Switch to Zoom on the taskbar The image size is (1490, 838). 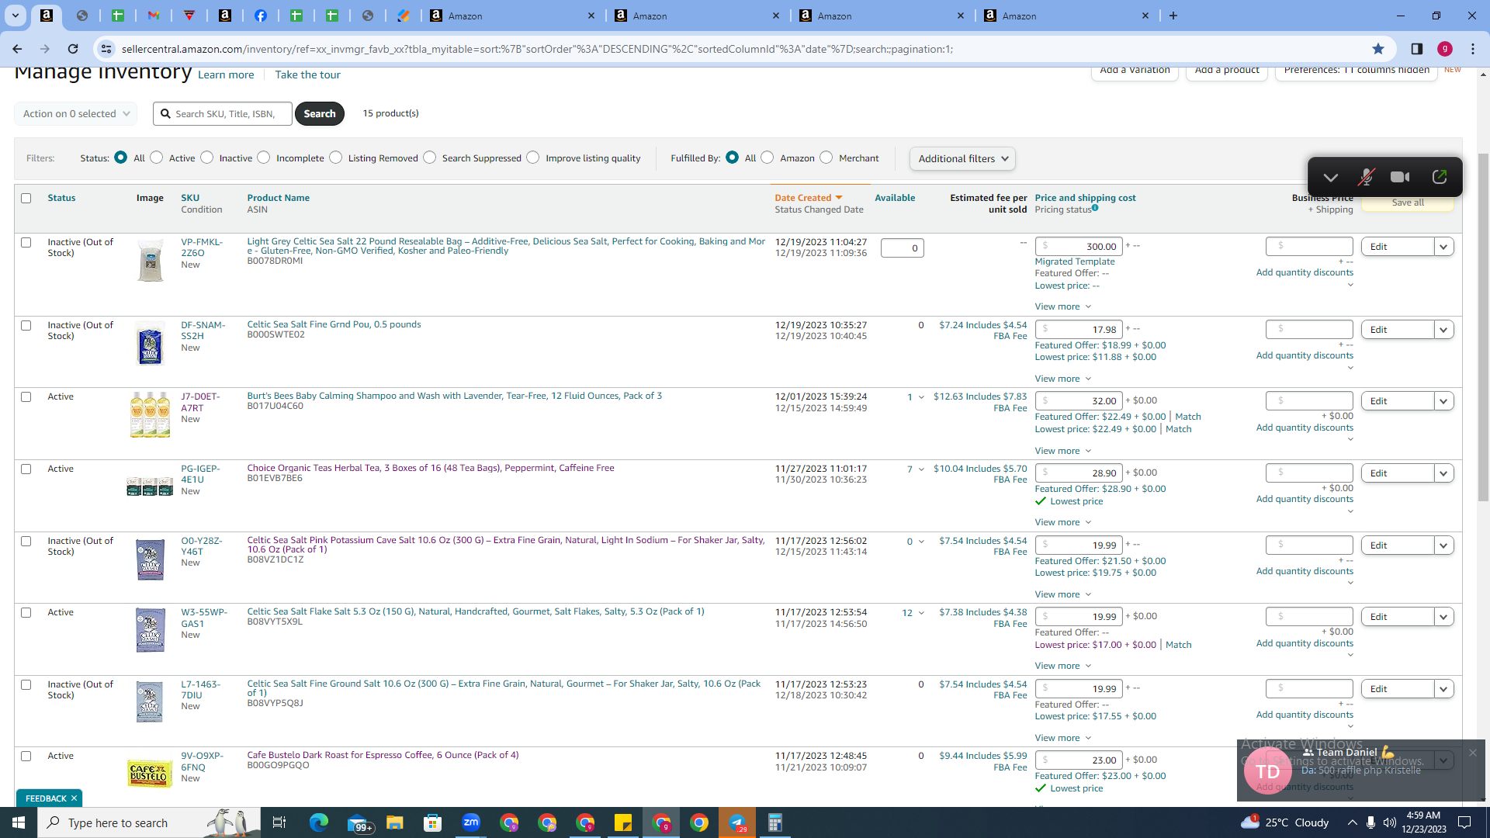coord(471,822)
